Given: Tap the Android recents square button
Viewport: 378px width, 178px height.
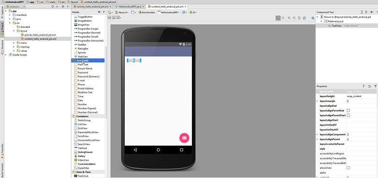Looking at the screenshot, I should coord(182,150).
